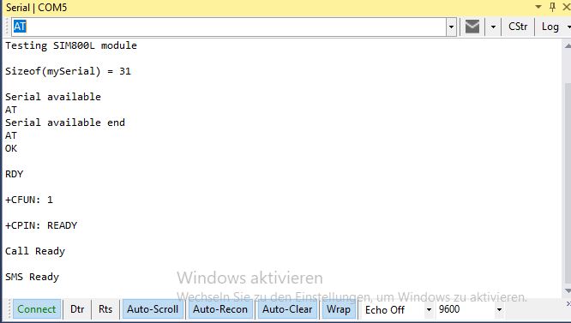Click into the AT command input field
The height and width of the screenshot is (323, 571).
point(229,27)
